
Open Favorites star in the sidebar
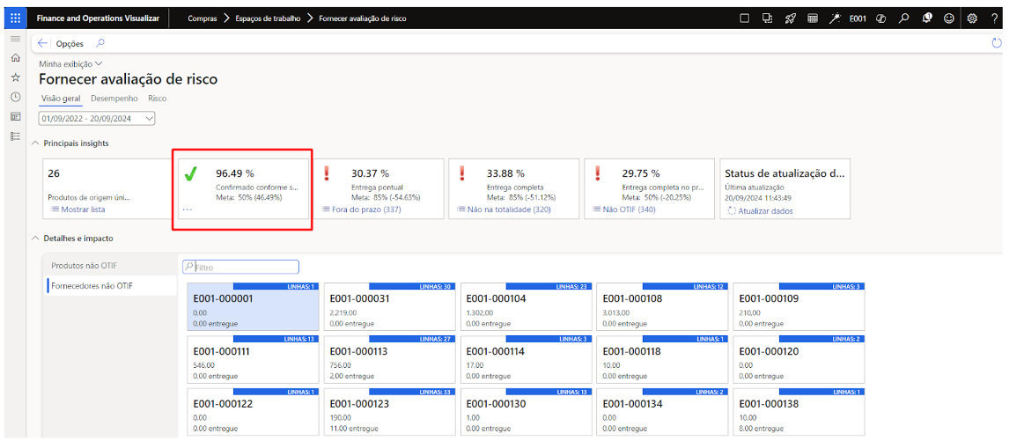coord(15,77)
